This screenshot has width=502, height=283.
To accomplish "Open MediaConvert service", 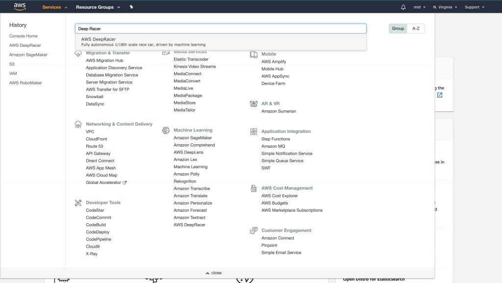I will (x=187, y=81).
